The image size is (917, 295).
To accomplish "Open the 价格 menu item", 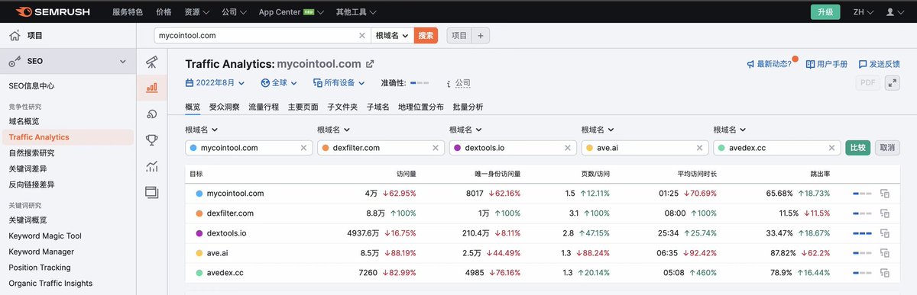I will pyautogui.click(x=164, y=12).
